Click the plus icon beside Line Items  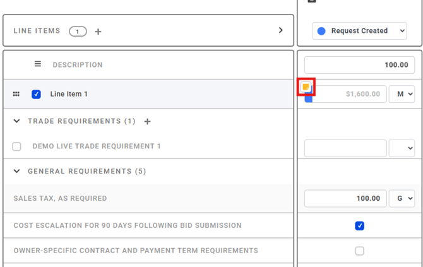click(x=98, y=31)
